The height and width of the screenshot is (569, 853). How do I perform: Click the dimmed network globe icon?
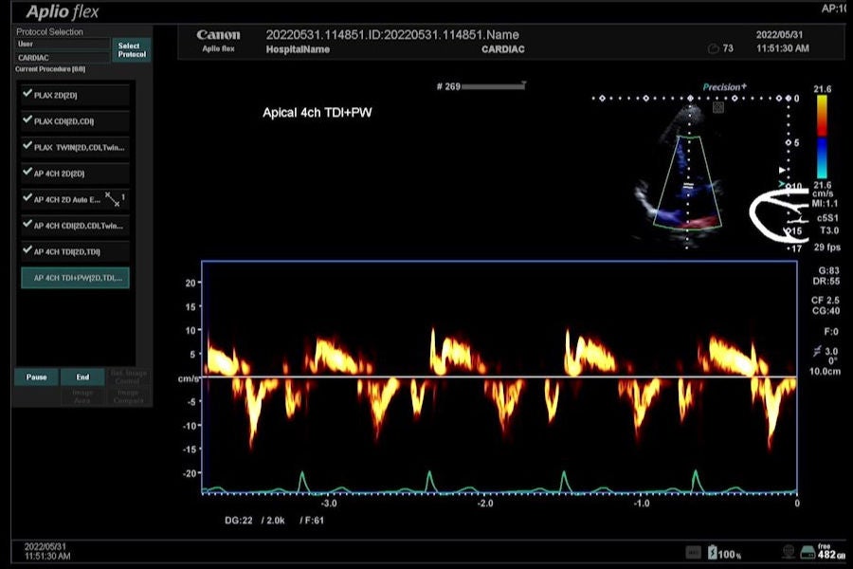coord(789,552)
